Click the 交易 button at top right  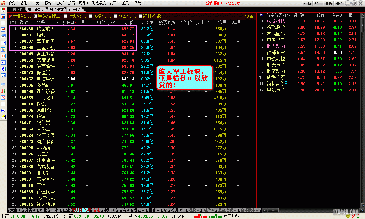(328, 3)
